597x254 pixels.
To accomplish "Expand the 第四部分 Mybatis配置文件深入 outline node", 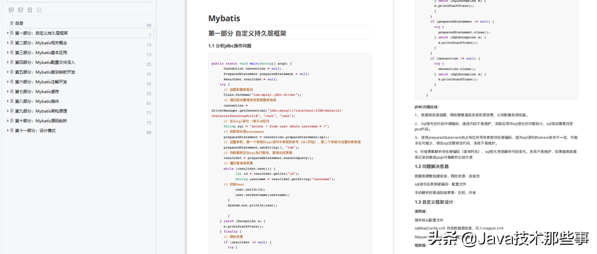I will [8, 62].
